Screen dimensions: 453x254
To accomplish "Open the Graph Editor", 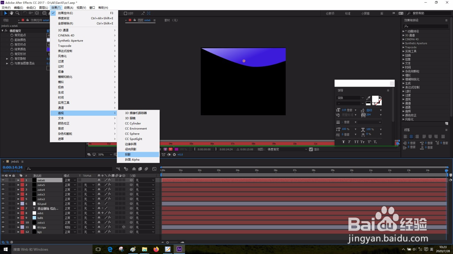I will (x=154, y=169).
